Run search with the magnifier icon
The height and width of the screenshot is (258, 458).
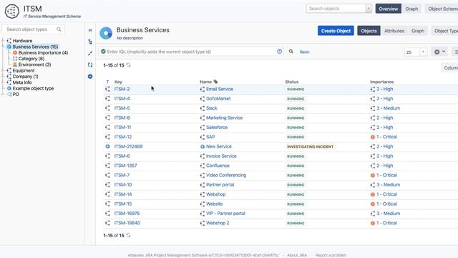coord(291,52)
